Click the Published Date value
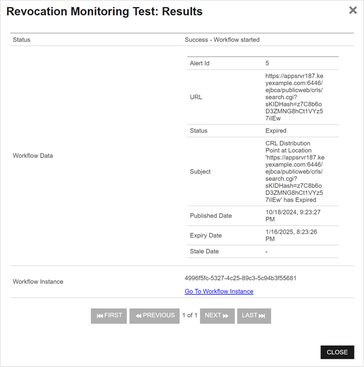Viewport: 364px width, 367px height. (x=294, y=216)
